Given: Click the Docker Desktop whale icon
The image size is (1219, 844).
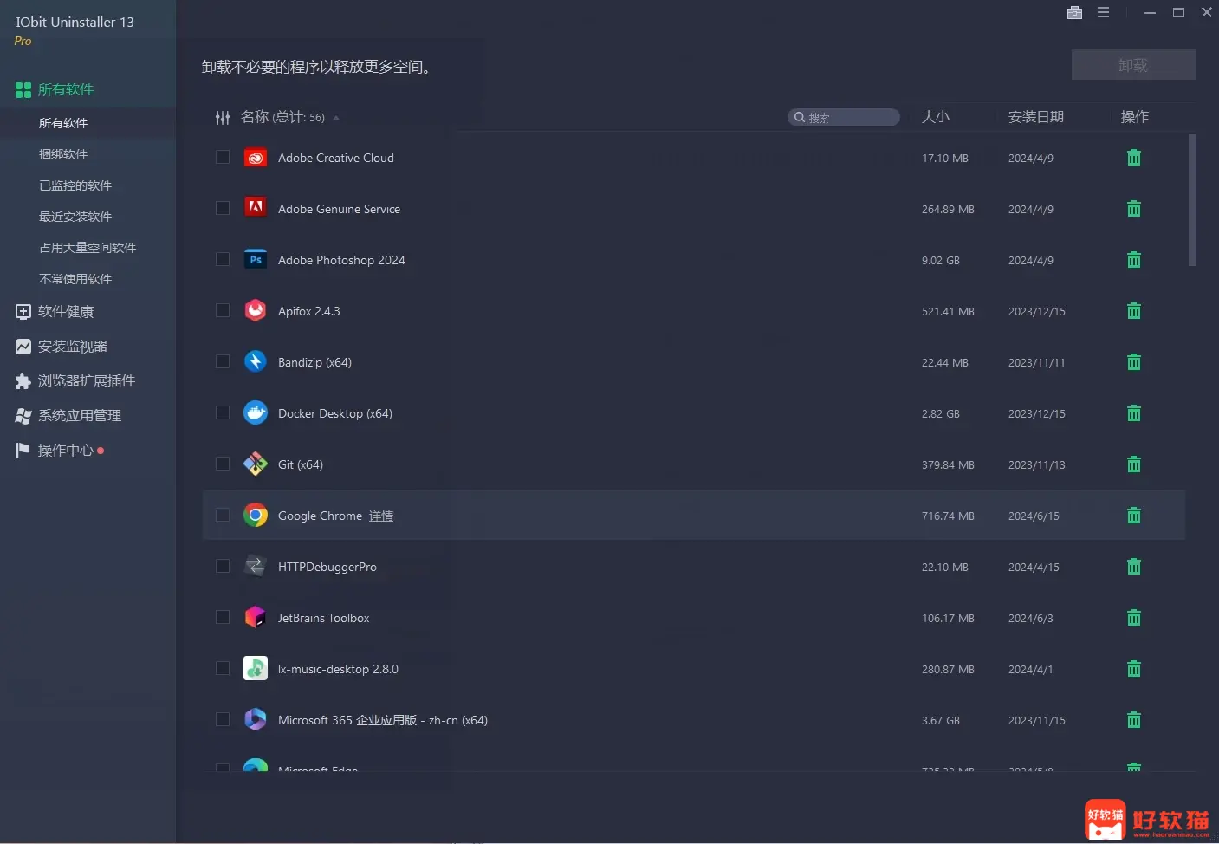Looking at the screenshot, I should point(256,413).
